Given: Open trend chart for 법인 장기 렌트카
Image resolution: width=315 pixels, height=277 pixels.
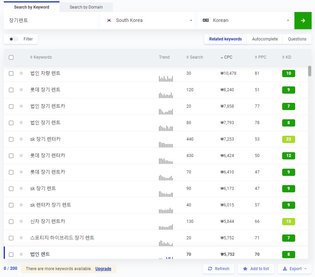Looking at the screenshot, I should click(166, 112).
